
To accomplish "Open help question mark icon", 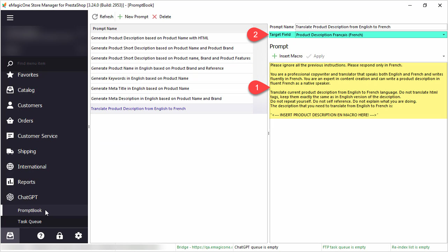I will pos(41,236).
